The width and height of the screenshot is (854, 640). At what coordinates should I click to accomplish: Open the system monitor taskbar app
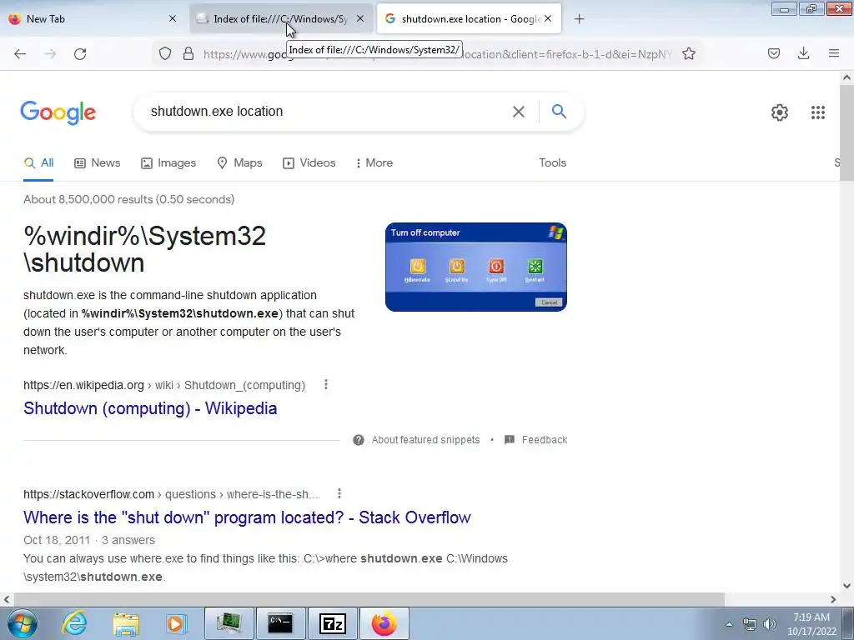pos(229,623)
